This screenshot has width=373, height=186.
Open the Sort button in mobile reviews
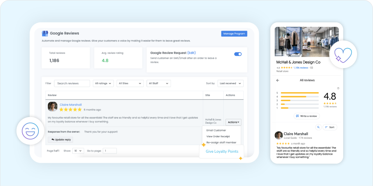pos(330,127)
